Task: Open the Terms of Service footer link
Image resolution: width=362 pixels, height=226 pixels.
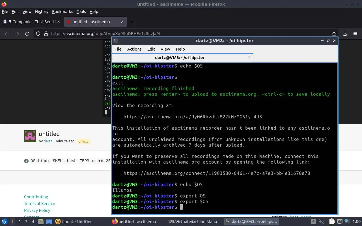Action: (x=39, y=204)
